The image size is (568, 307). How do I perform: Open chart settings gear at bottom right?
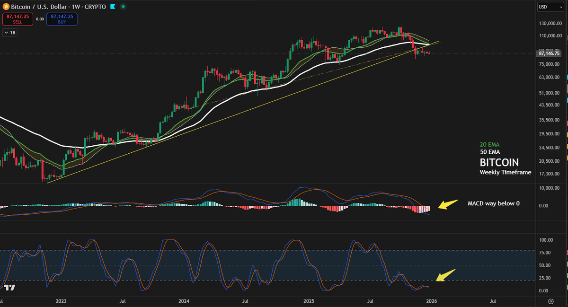pos(550,301)
